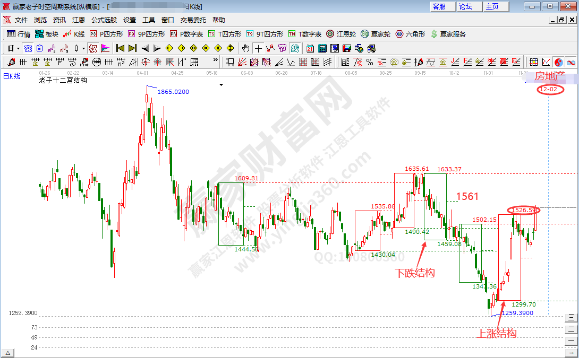Screen dimensions: 579x358
Task: Open the 赢家服务 dollar sign item
Action: (x=448, y=34)
